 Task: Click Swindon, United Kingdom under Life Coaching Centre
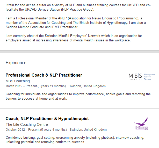click(88, 130)
